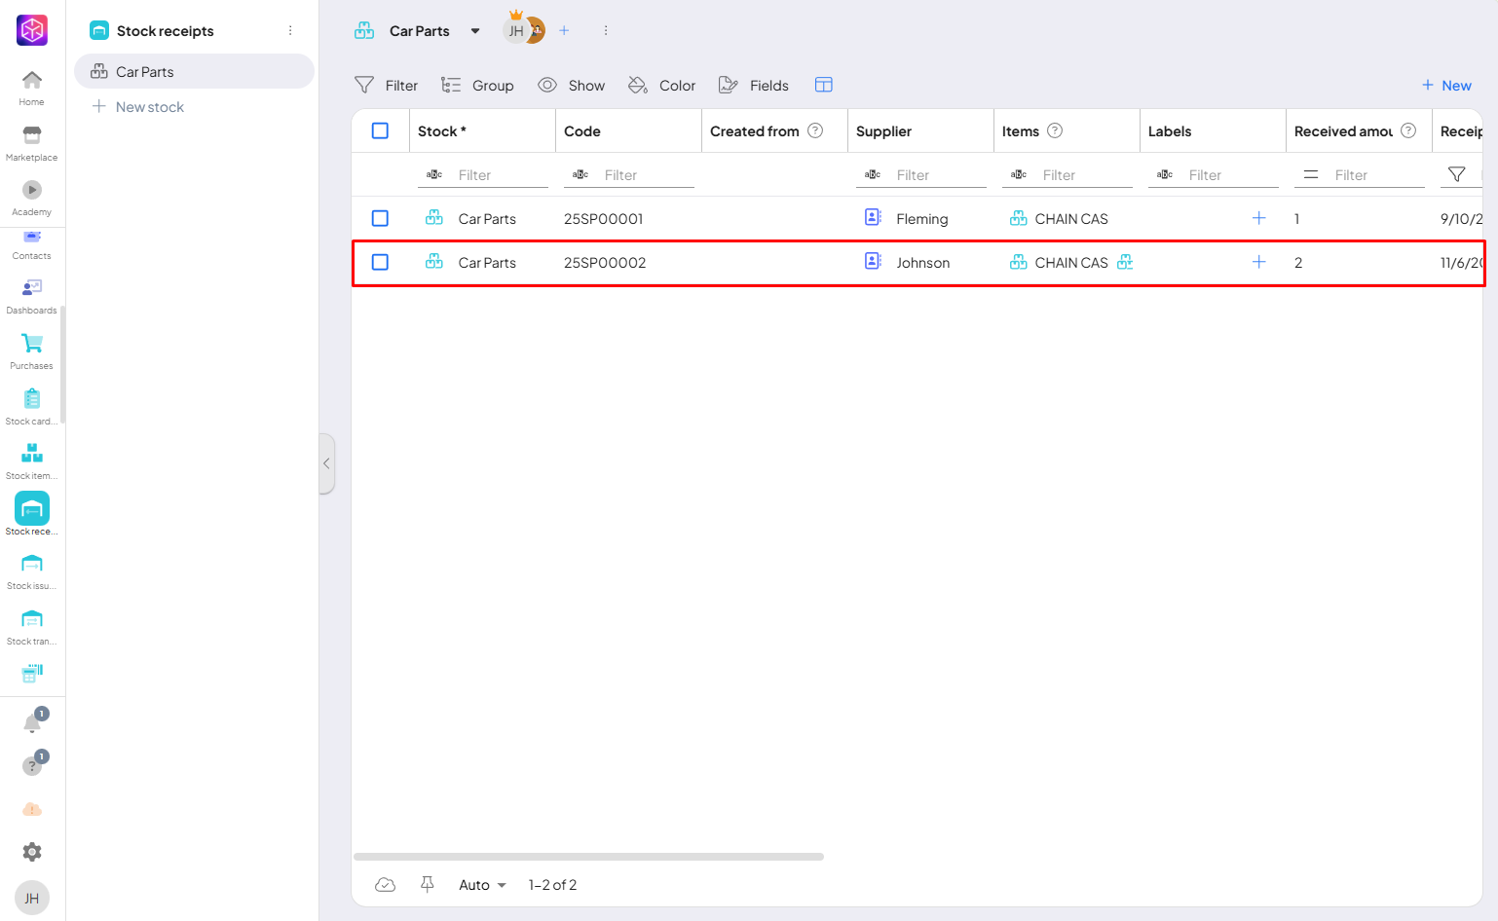Check the box for row 25SP00001
1498x921 pixels.
[x=380, y=219]
